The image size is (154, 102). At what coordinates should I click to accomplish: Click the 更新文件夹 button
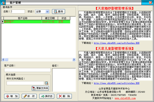(40, 88)
